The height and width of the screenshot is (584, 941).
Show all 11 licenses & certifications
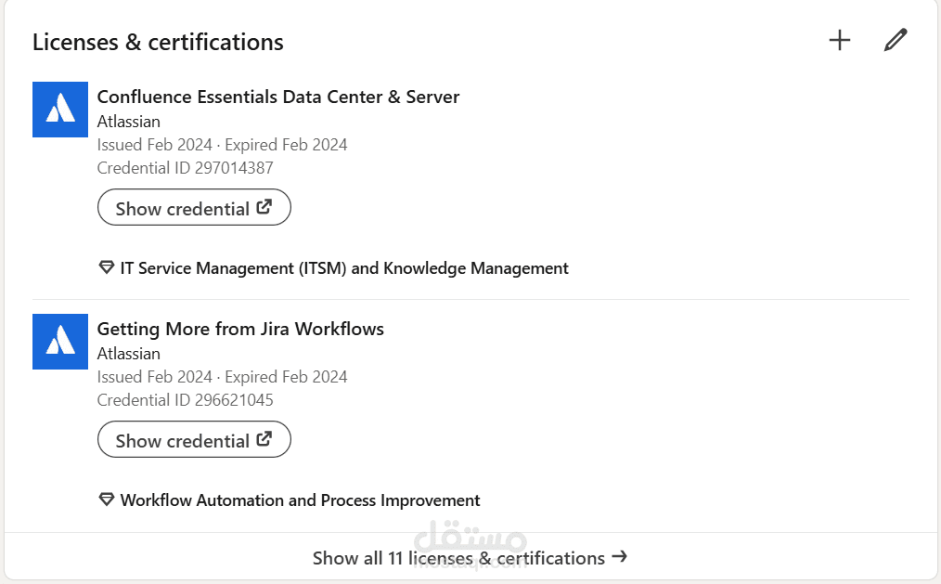coord(470,558)
